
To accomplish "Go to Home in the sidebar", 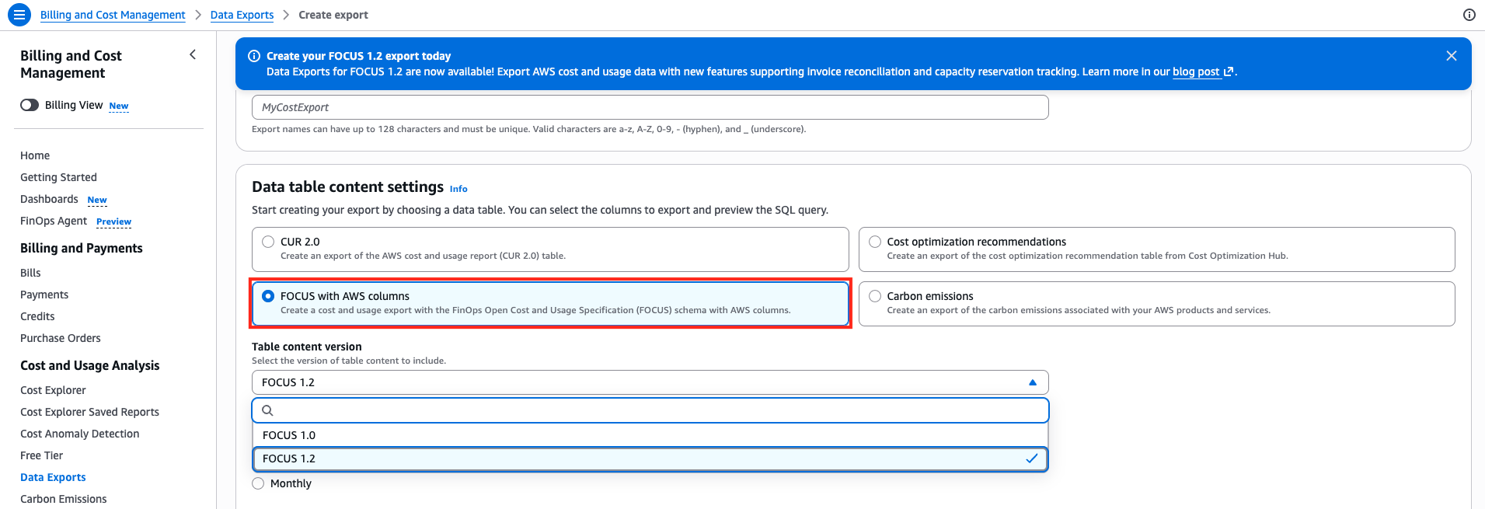I will pyautogui.click(x=35, y=155).
